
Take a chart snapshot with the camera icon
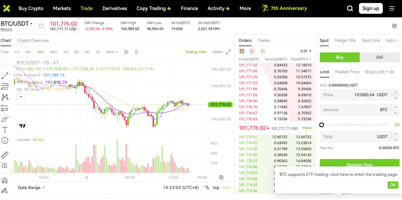pos(221,177)
